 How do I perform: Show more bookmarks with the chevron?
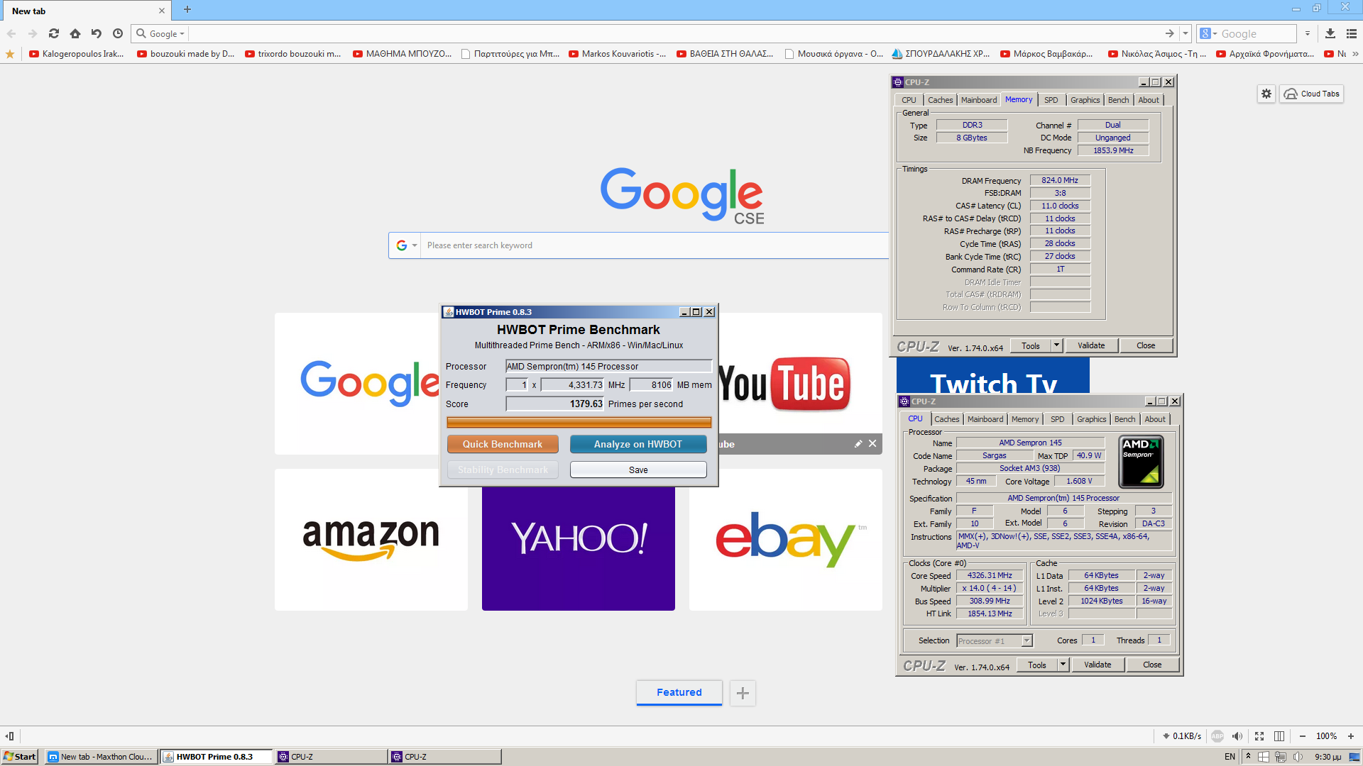tap(1355, 54)
